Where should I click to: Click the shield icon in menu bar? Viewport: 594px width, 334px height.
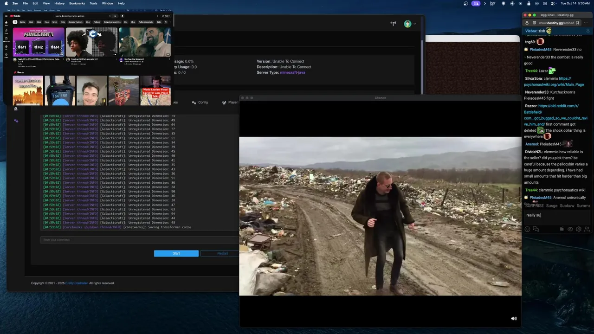tap(504, 3)
